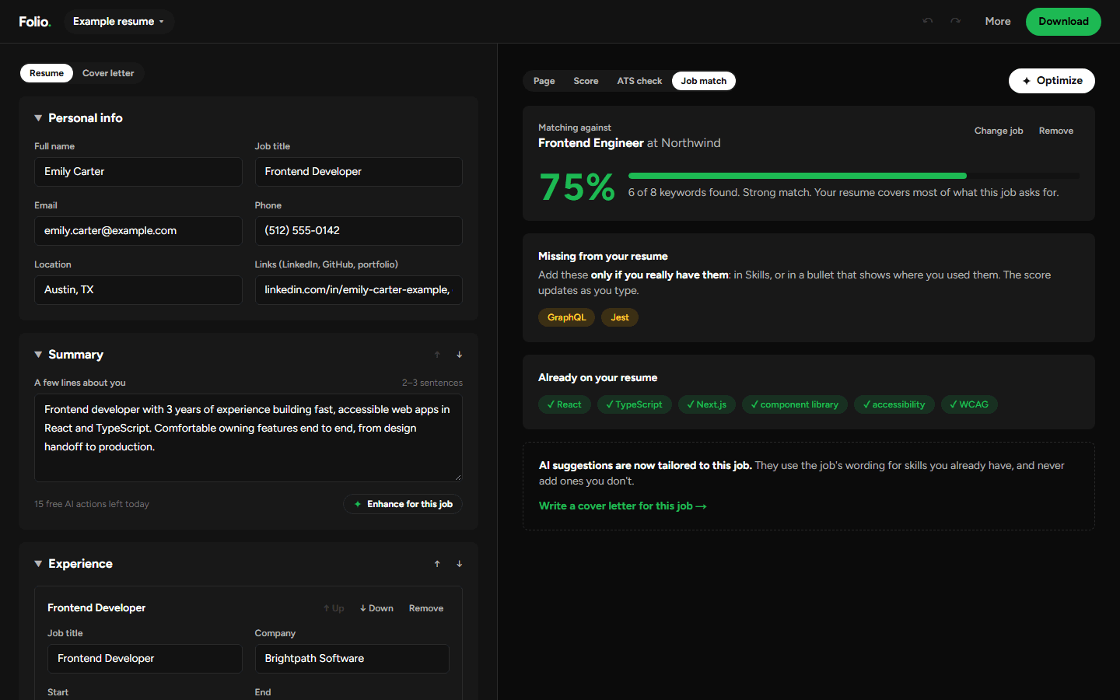
Task: Open the More menu
Action: (998, 22)
